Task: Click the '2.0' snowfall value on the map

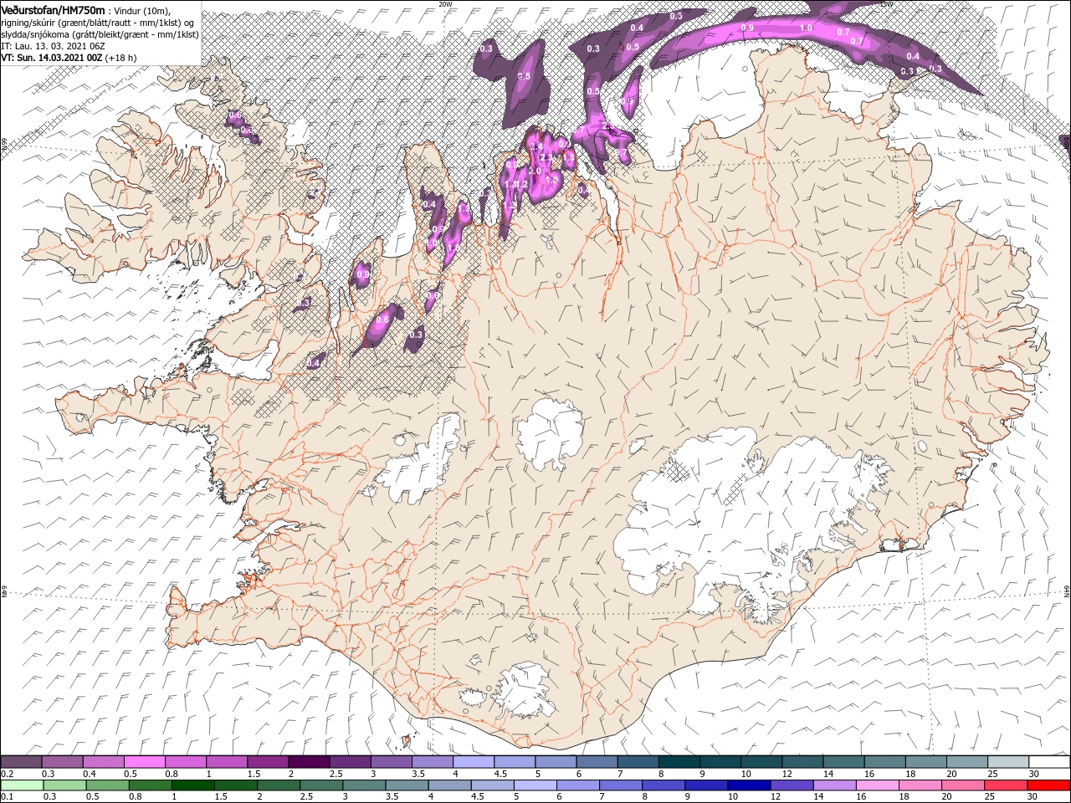Action: 535,171
